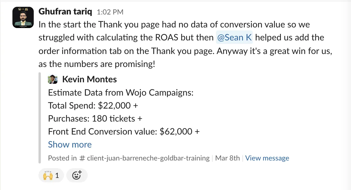Click the Estimate Data from Wojo Campaigns line
Viewport: 351px width, 190px height.
121,92
